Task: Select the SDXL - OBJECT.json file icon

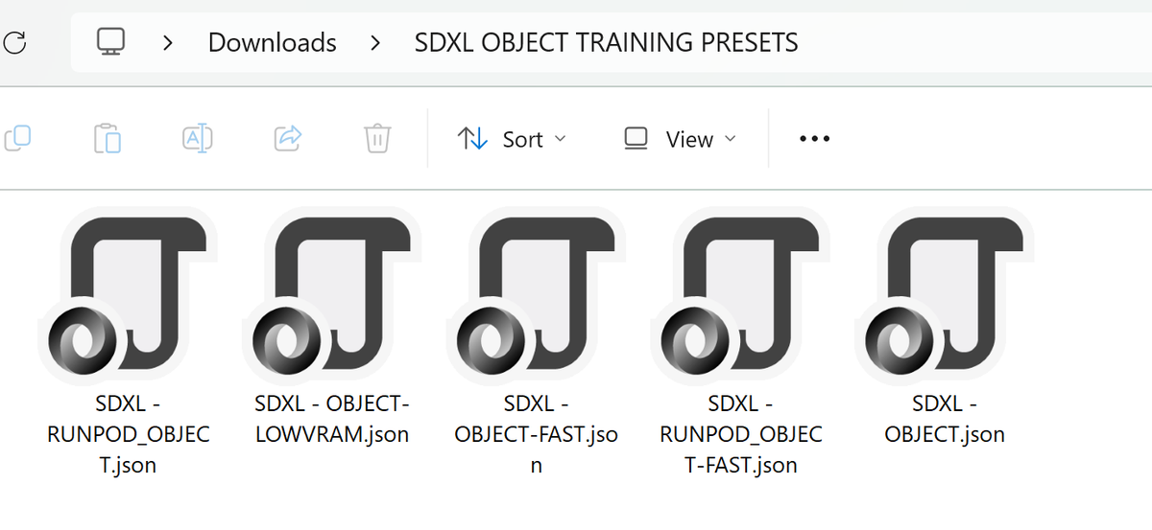Action: 945,296
